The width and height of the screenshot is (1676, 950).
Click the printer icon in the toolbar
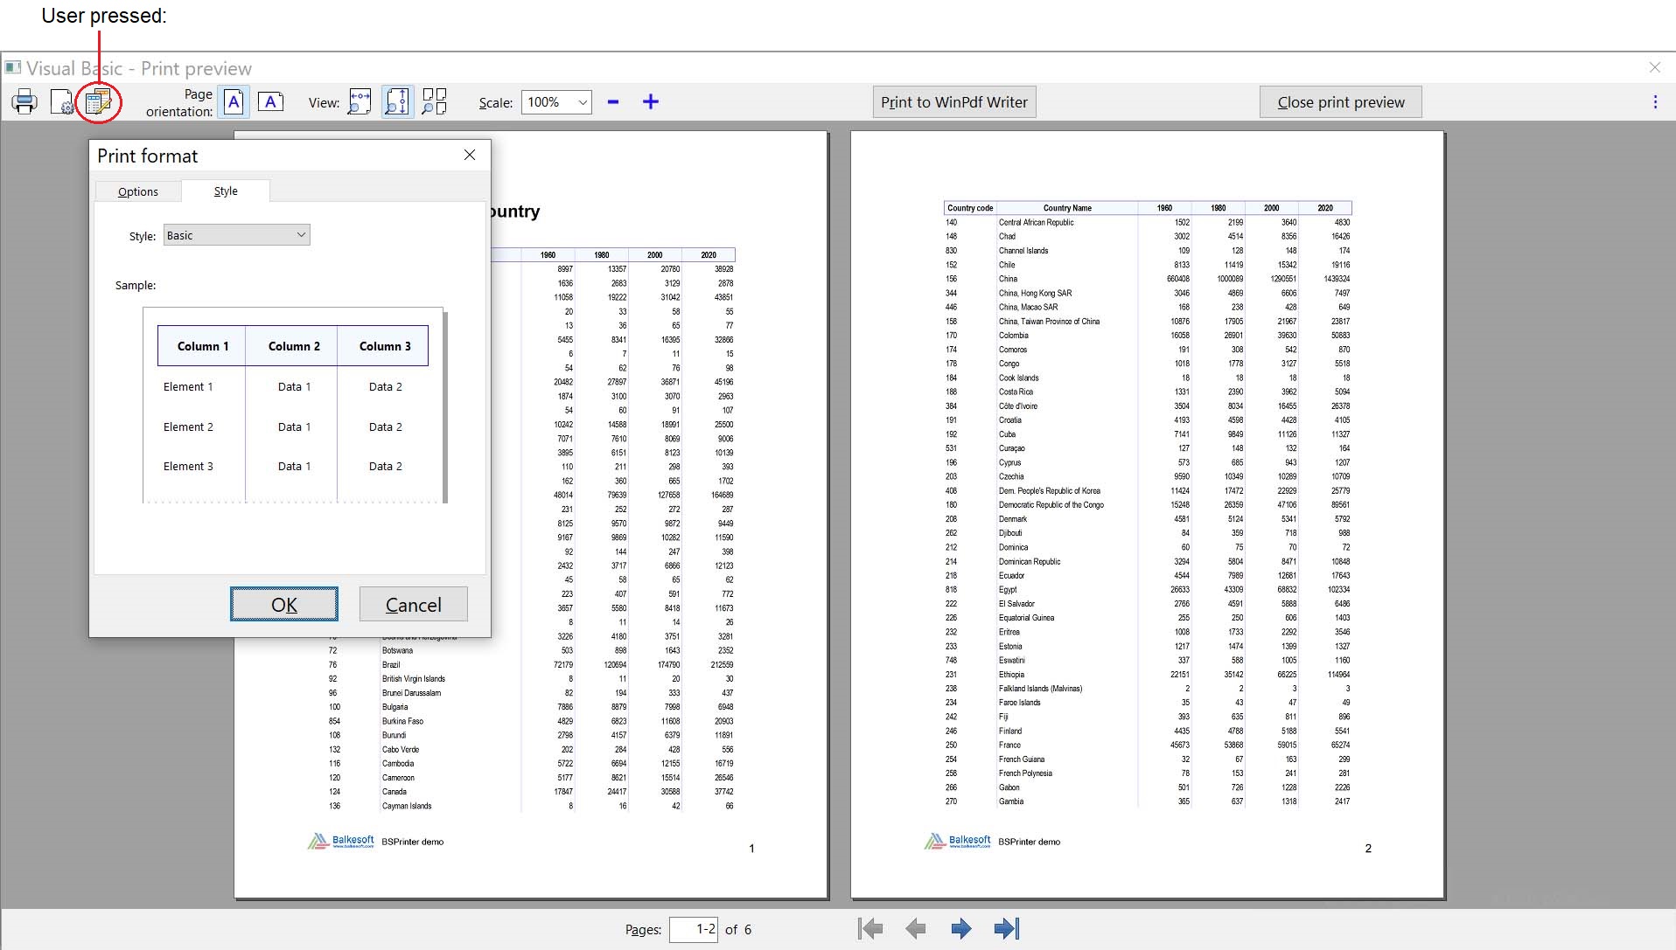pos(24,102)
